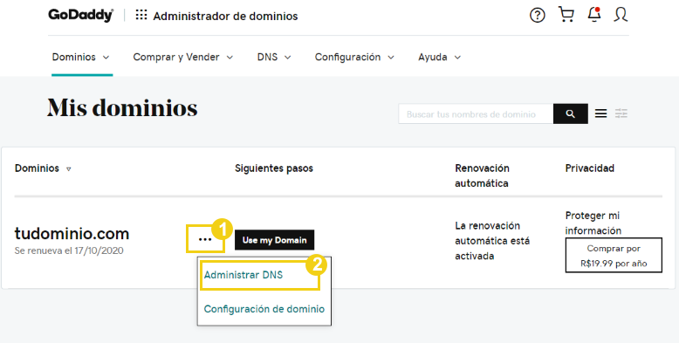Click the search magnifier button

click(570, 114)
